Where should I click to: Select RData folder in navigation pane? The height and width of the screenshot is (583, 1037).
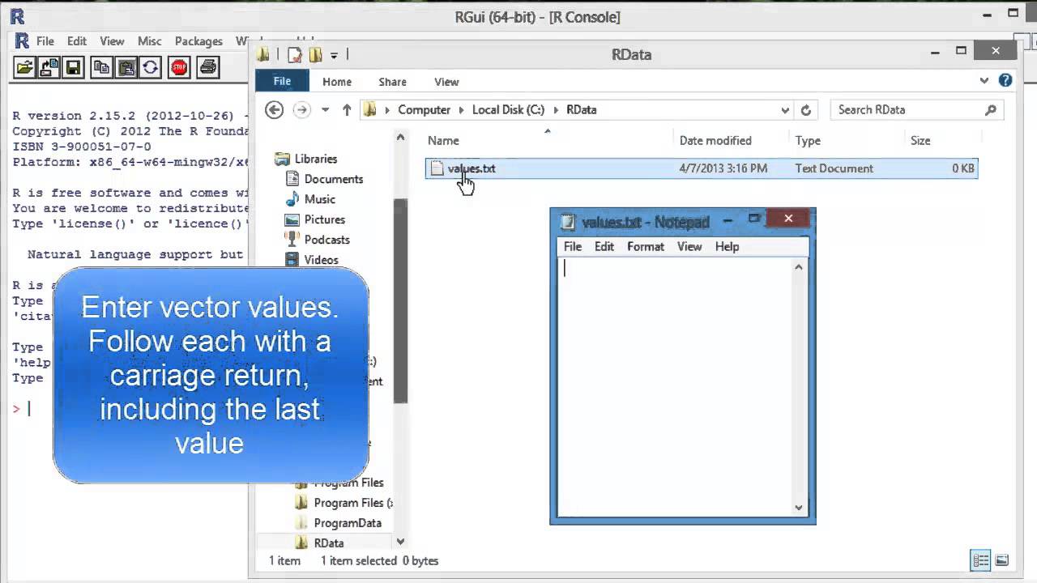329,543
